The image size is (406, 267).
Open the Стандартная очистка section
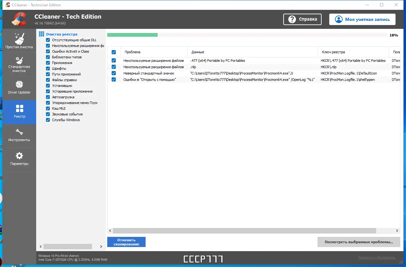pos(19,65)
